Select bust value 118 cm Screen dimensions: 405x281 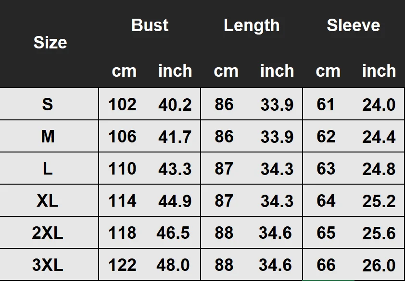pyautogui.click(x=122, y=233)
